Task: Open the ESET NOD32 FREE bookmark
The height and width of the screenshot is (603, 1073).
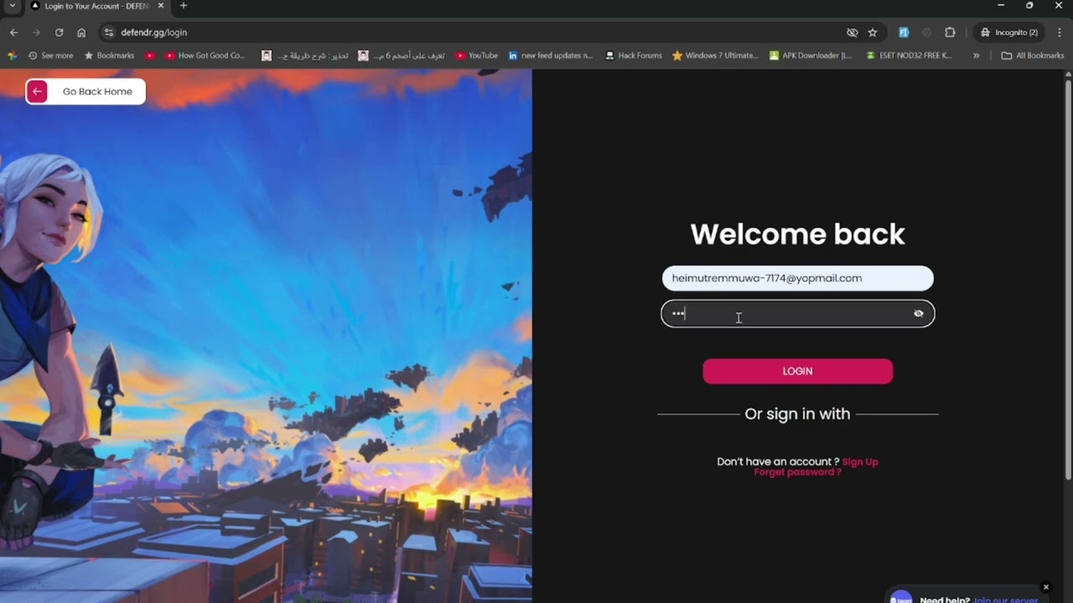Action: click(910, 55)
